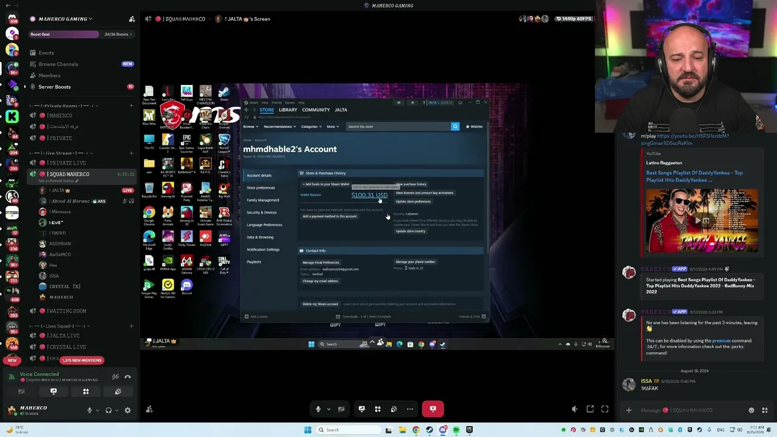Select user CRYSTAL in voice list

[64, 286]
